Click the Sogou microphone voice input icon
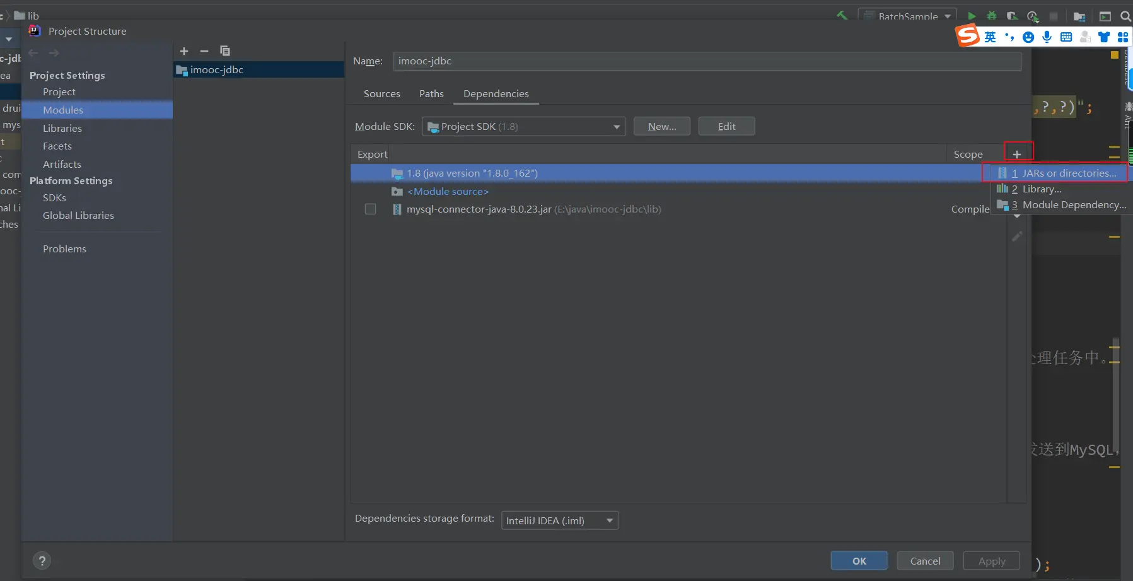This screenshot has height=581, width=1133. click(1047, 37)
